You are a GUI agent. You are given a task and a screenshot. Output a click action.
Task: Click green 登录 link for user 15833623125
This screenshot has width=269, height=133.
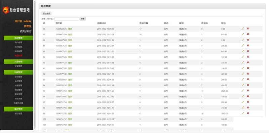pos(70,29)
